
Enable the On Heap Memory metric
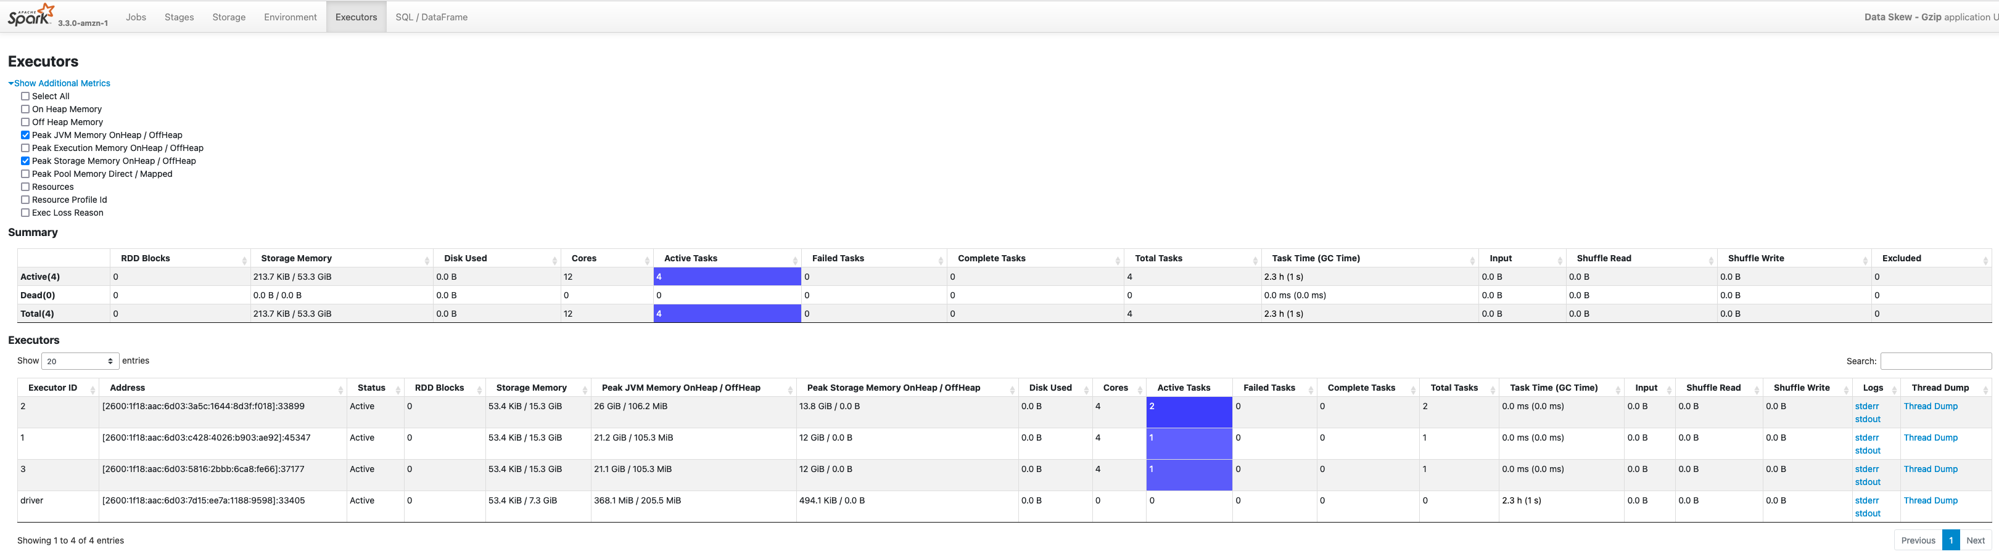coord(26,109)
